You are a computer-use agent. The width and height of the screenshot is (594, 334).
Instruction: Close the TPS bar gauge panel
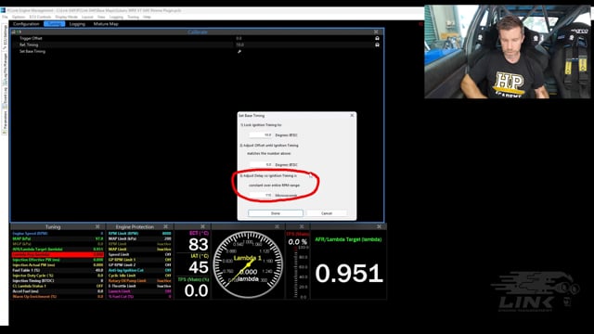coord(302,226)
